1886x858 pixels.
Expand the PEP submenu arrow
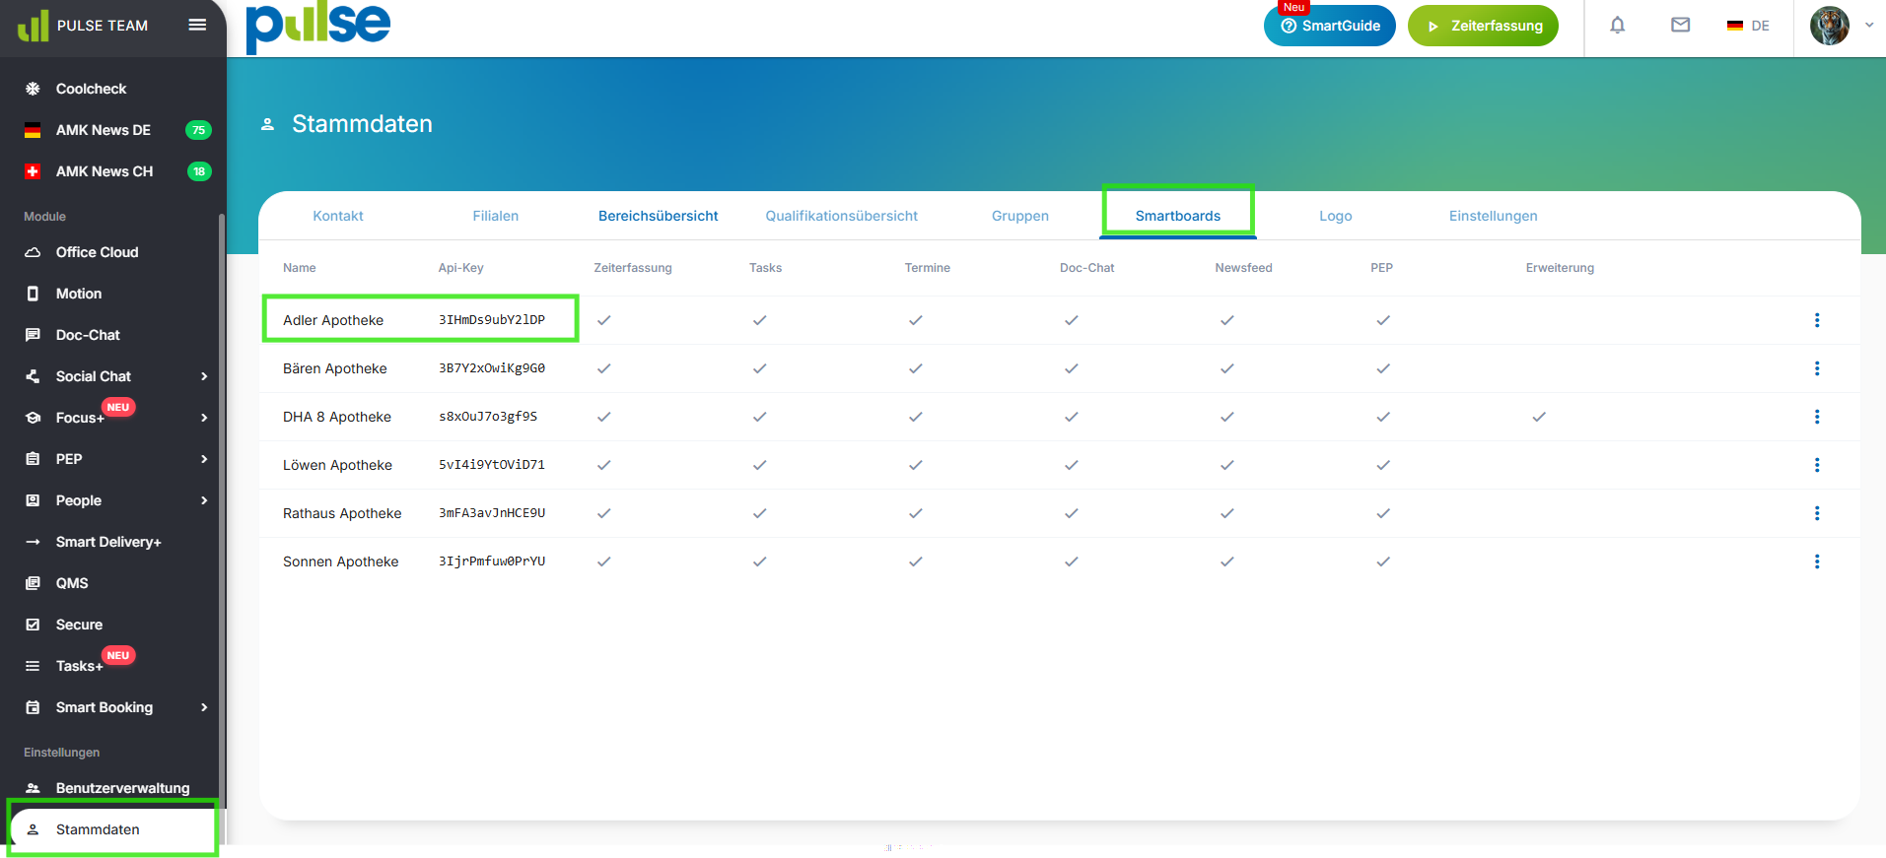point(204,459)
